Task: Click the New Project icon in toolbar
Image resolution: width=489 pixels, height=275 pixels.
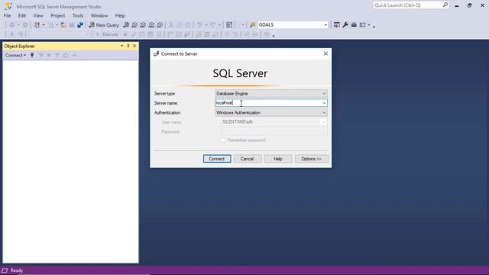Action: tap(37, 25)
